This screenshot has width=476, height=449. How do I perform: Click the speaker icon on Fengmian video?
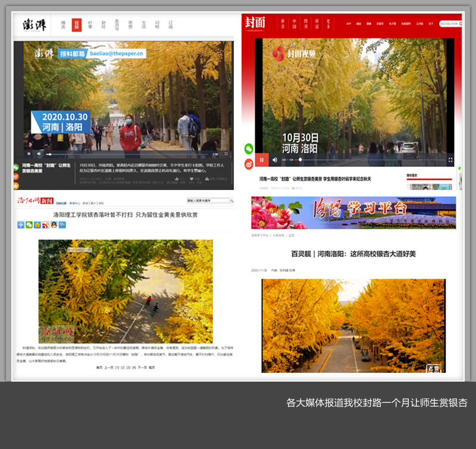coord(274,160)
